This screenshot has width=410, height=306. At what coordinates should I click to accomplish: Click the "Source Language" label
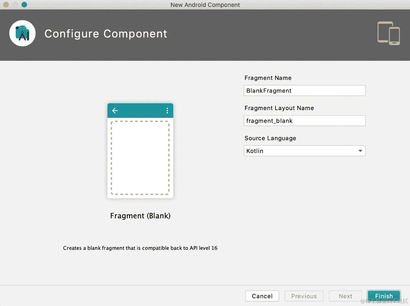point(270,138)
